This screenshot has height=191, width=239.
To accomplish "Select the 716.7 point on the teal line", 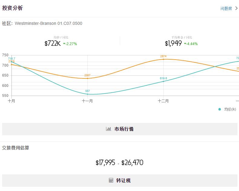I will [x=12, y=62].
